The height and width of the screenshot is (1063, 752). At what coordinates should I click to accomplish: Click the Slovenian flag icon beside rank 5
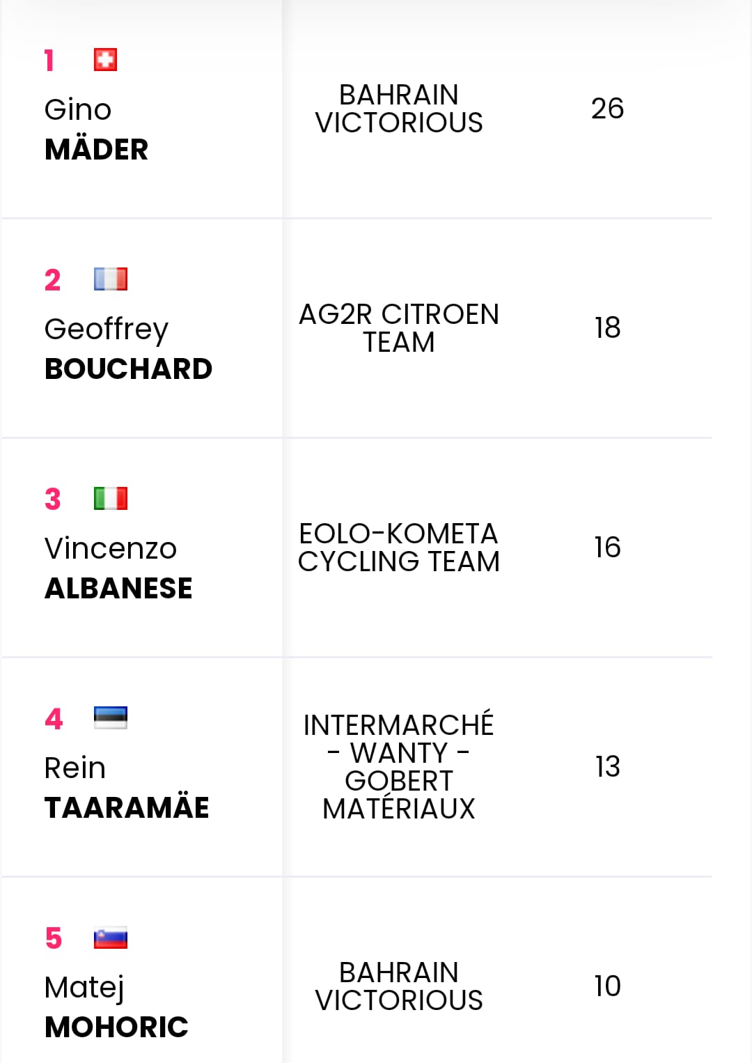(111, 938)
